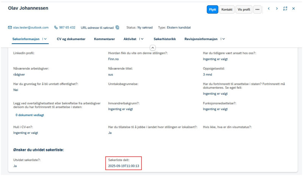Click Ingenting er valgt under fortrinnsrett i staten
303x176 pixels.
click(x=215, y=94)
